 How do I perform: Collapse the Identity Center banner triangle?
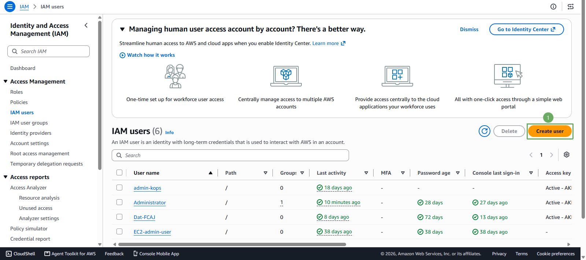122,29
